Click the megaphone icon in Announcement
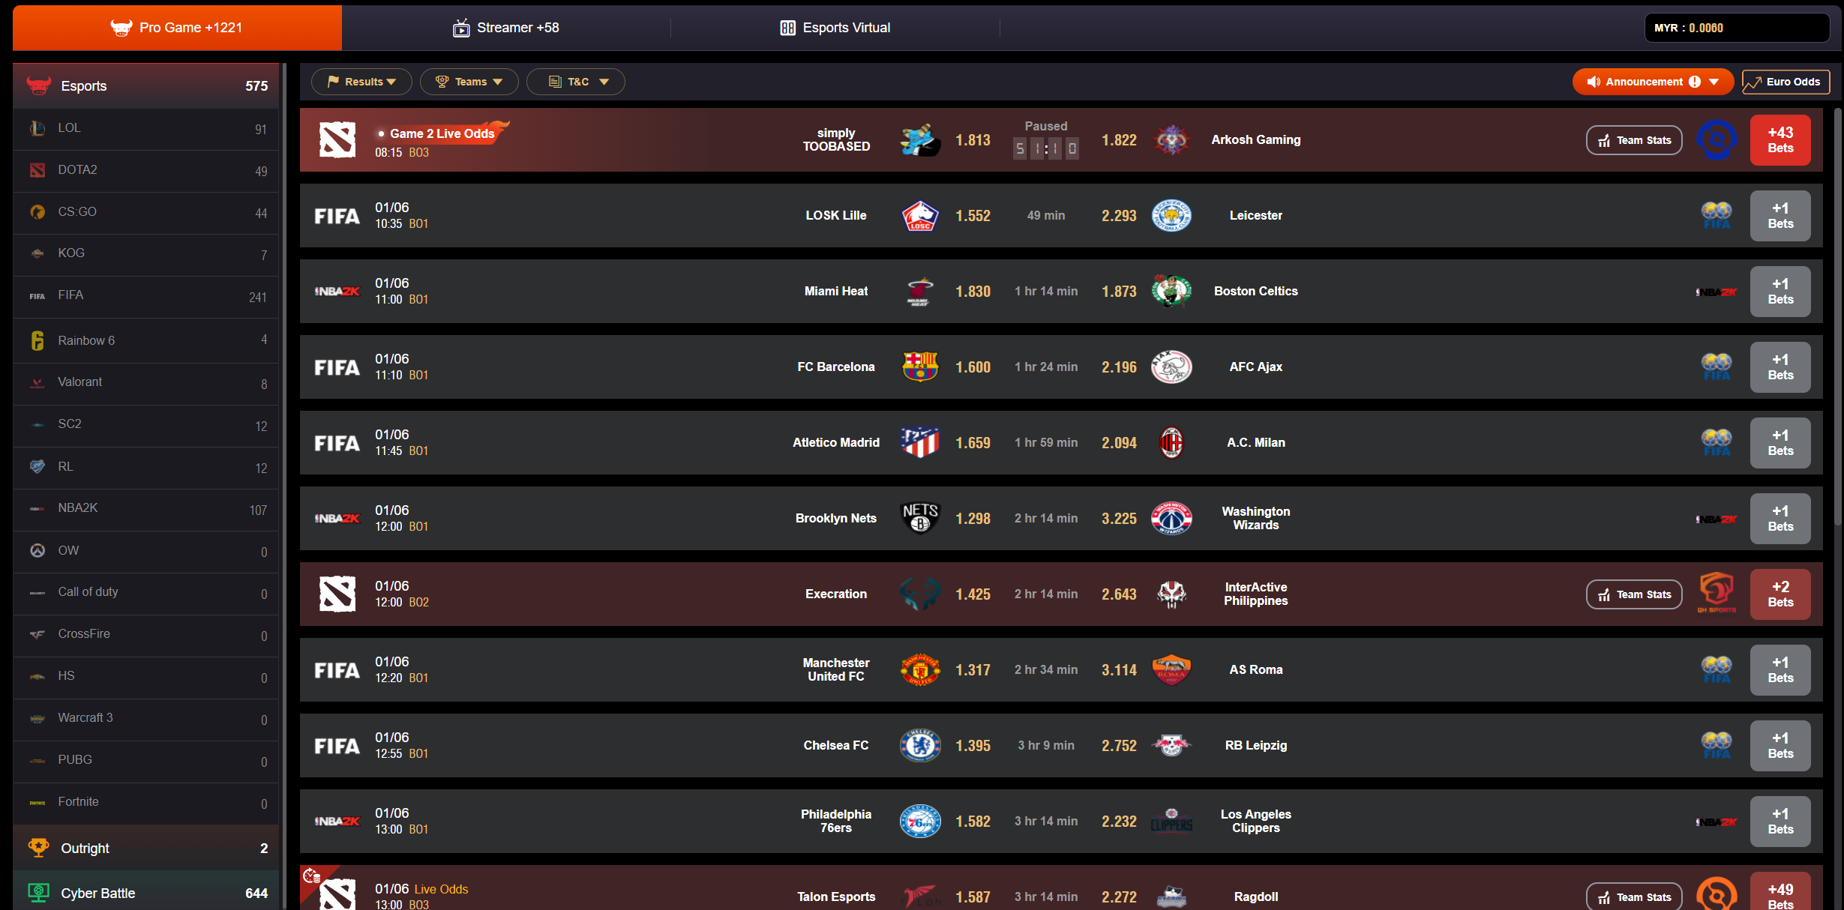 pos(1594,82)
